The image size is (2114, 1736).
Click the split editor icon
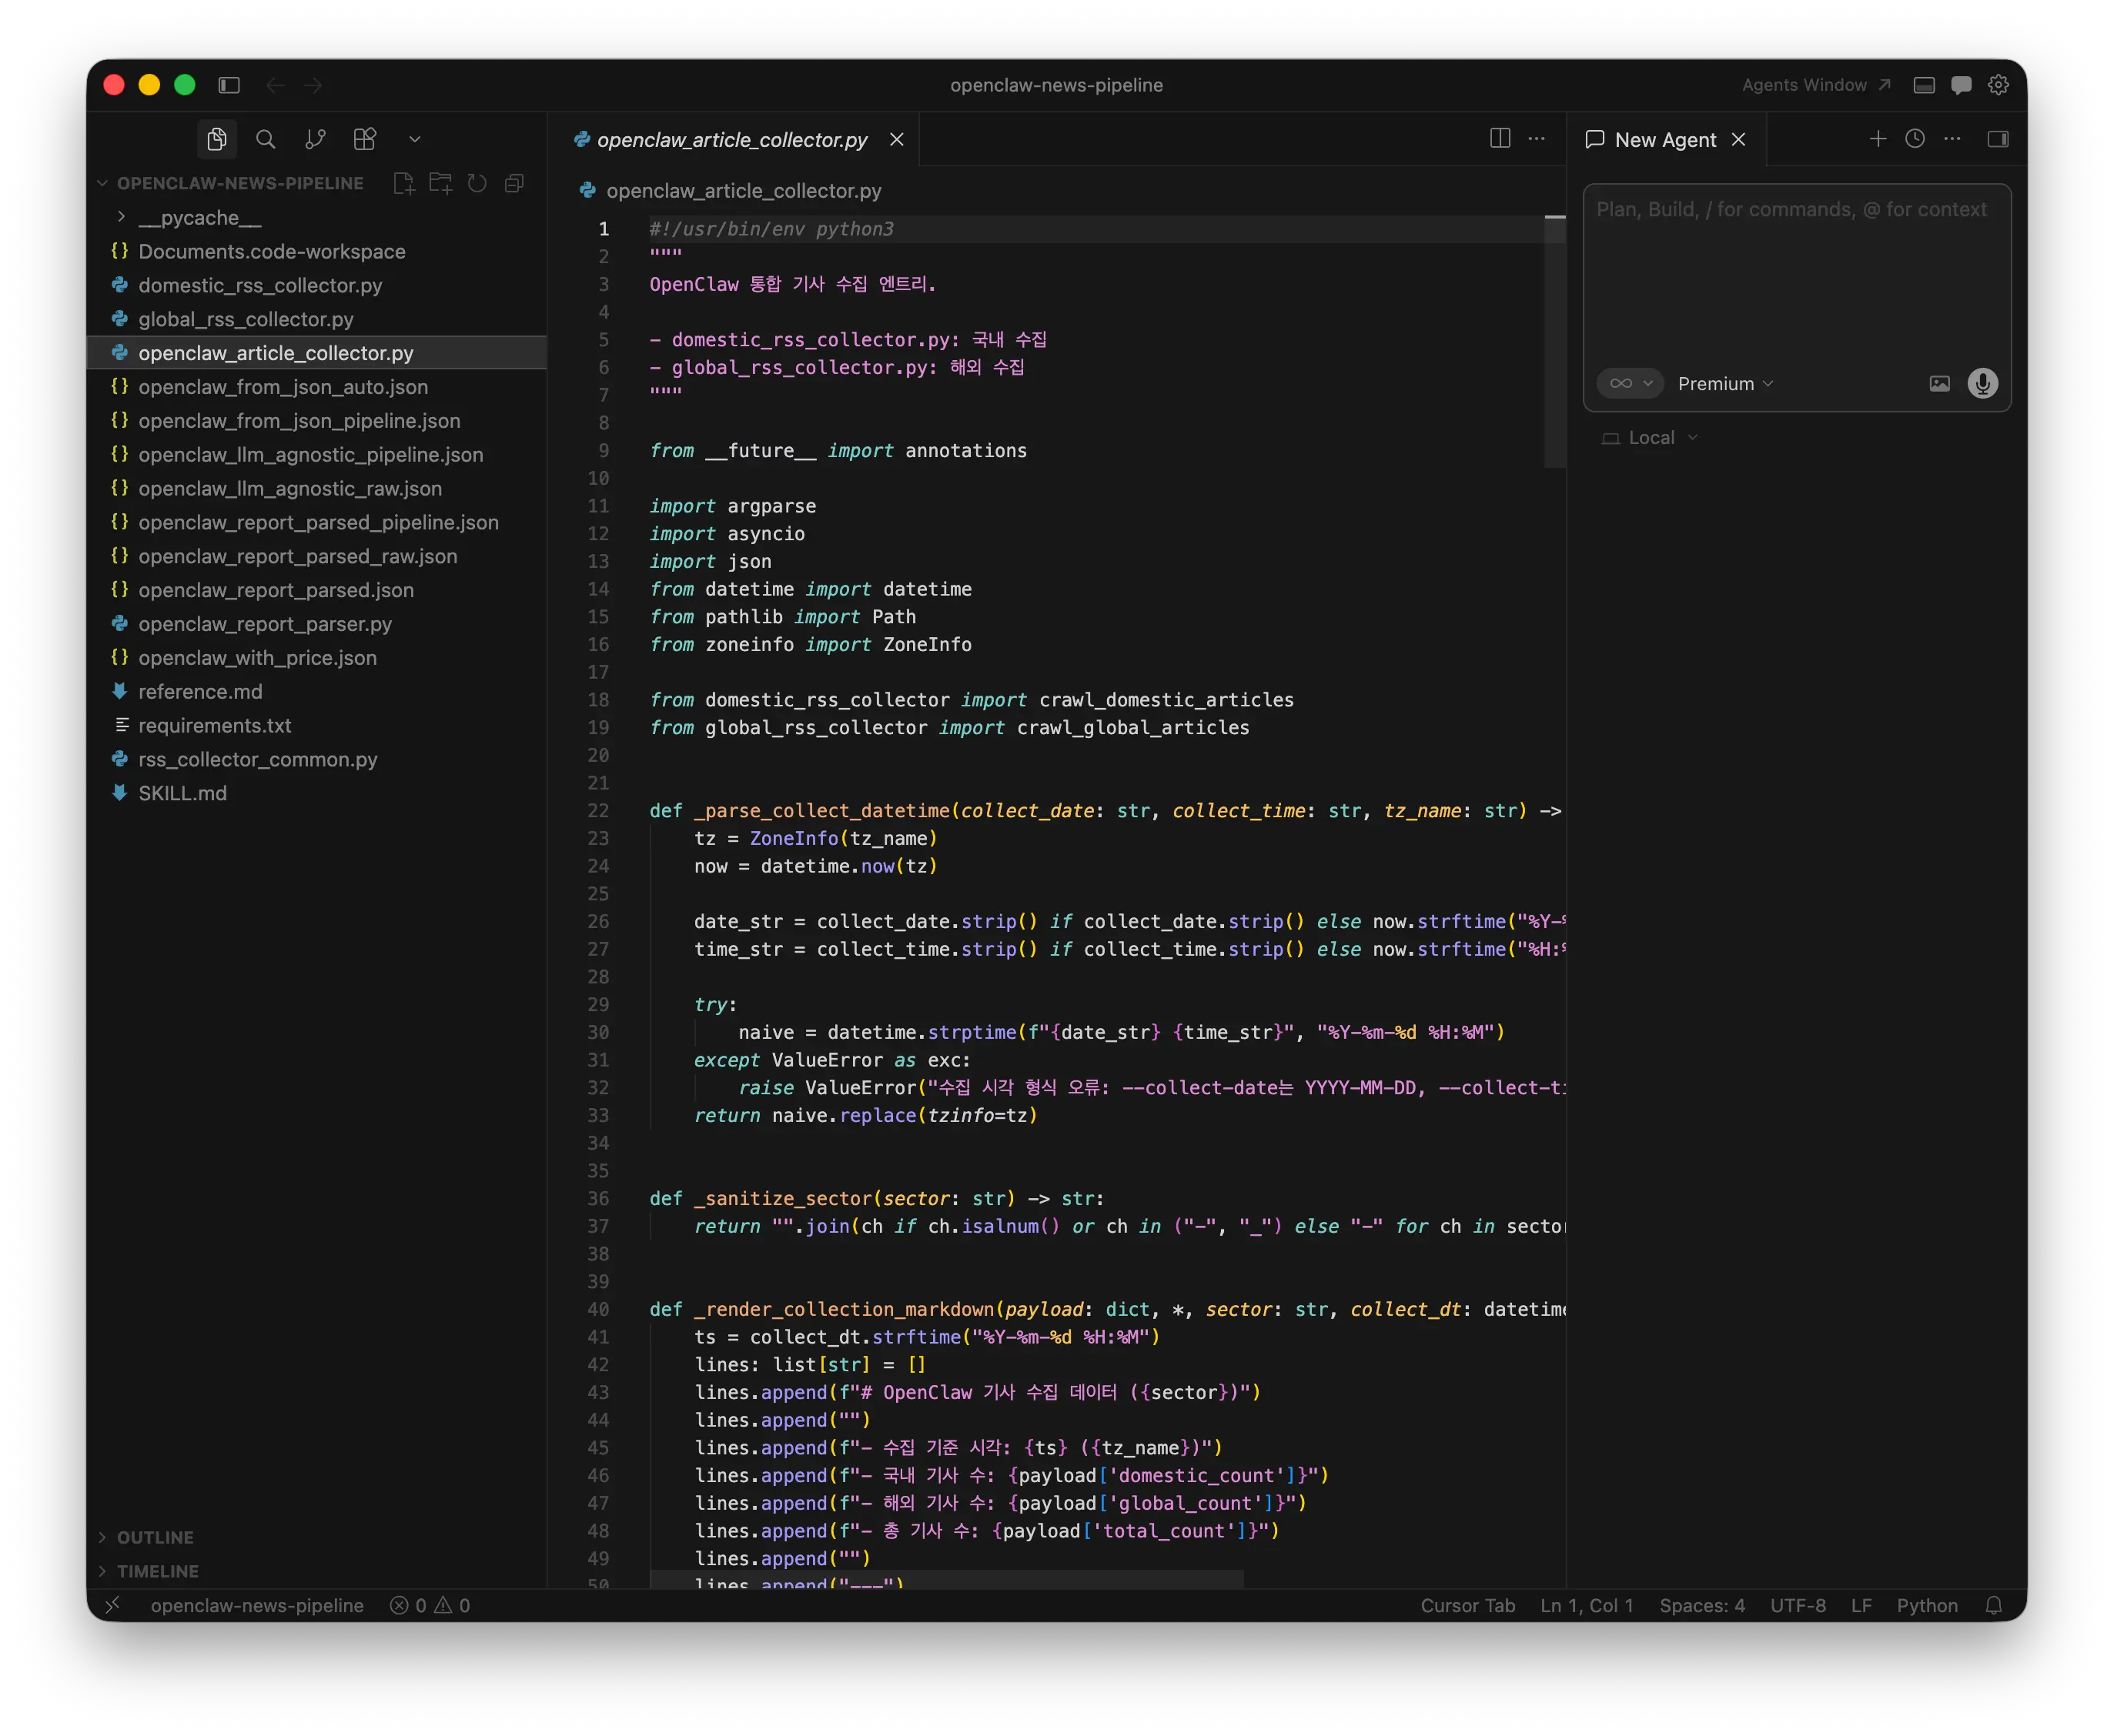click(x=1500, y=139)
